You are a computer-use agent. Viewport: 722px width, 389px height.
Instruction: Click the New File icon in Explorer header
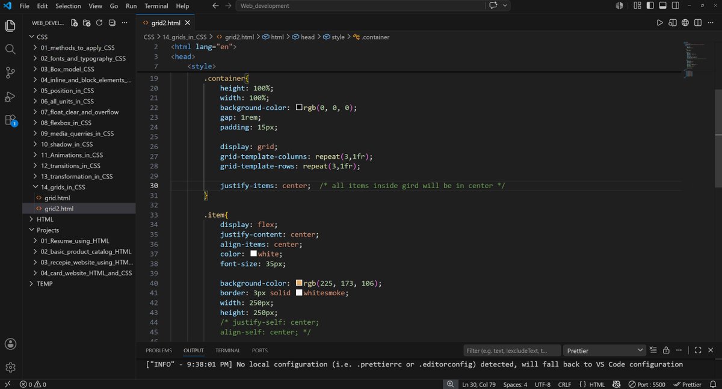coord(74,23)
